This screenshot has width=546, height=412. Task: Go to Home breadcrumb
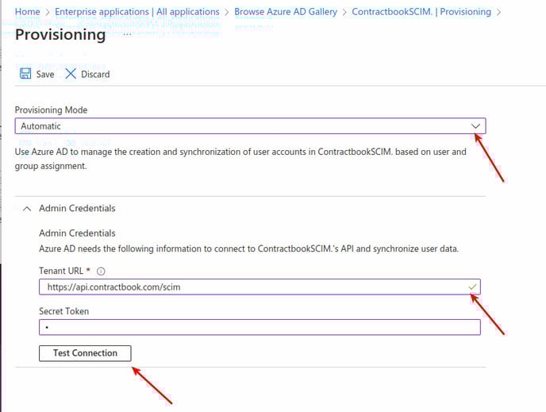tap(28, 13)
